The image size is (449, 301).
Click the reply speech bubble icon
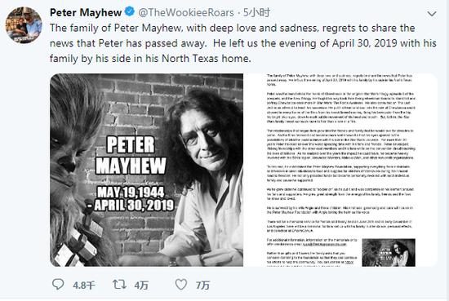click(x=58, y=285)
